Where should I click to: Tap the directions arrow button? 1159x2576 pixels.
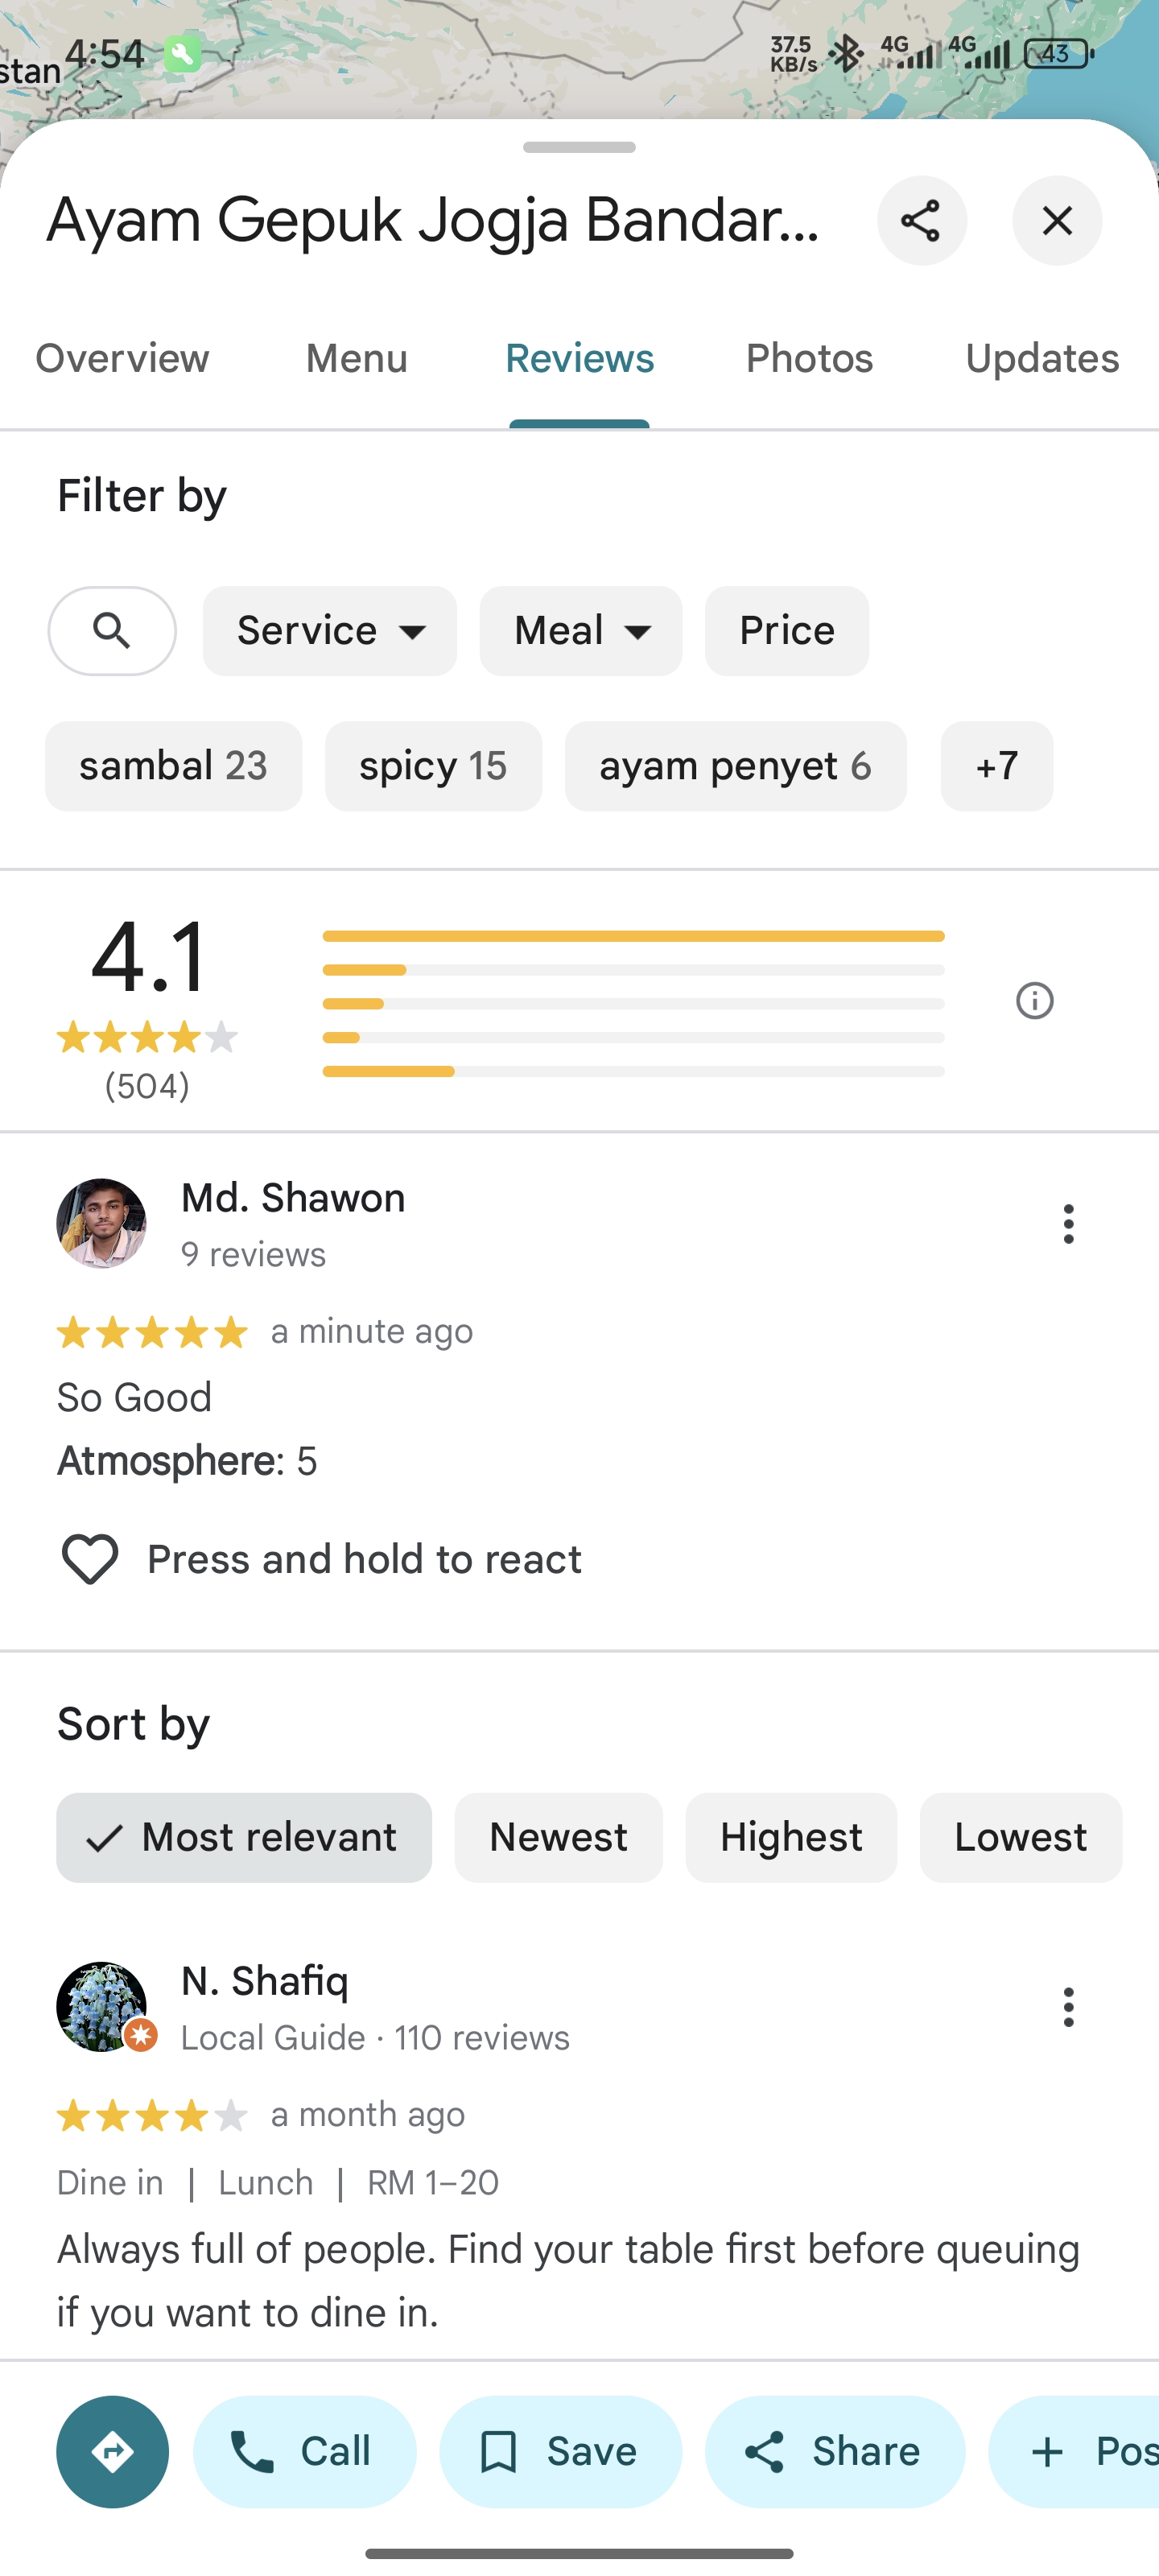click(112, 2451)
